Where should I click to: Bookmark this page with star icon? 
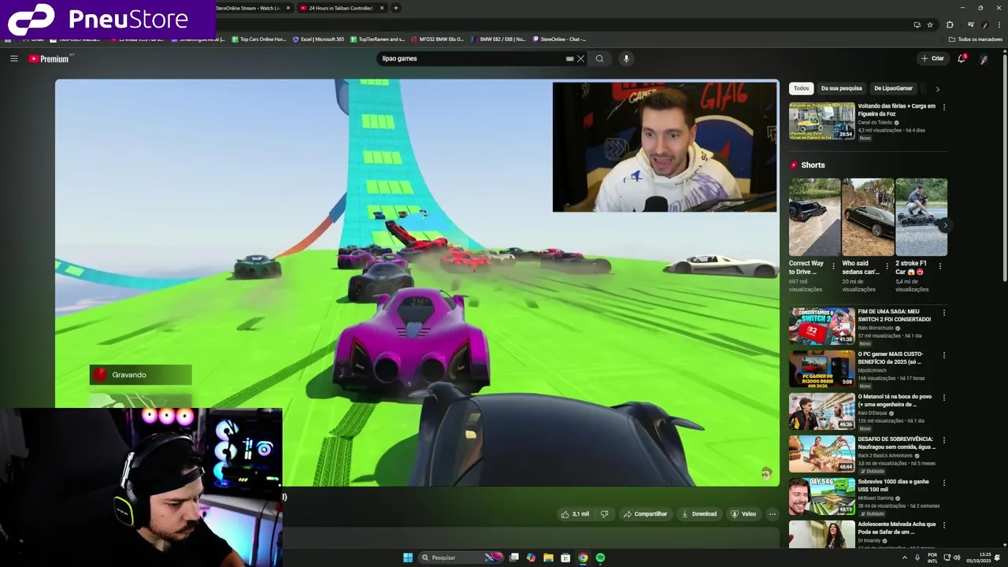pyautogui.click(x=930, y=24)
